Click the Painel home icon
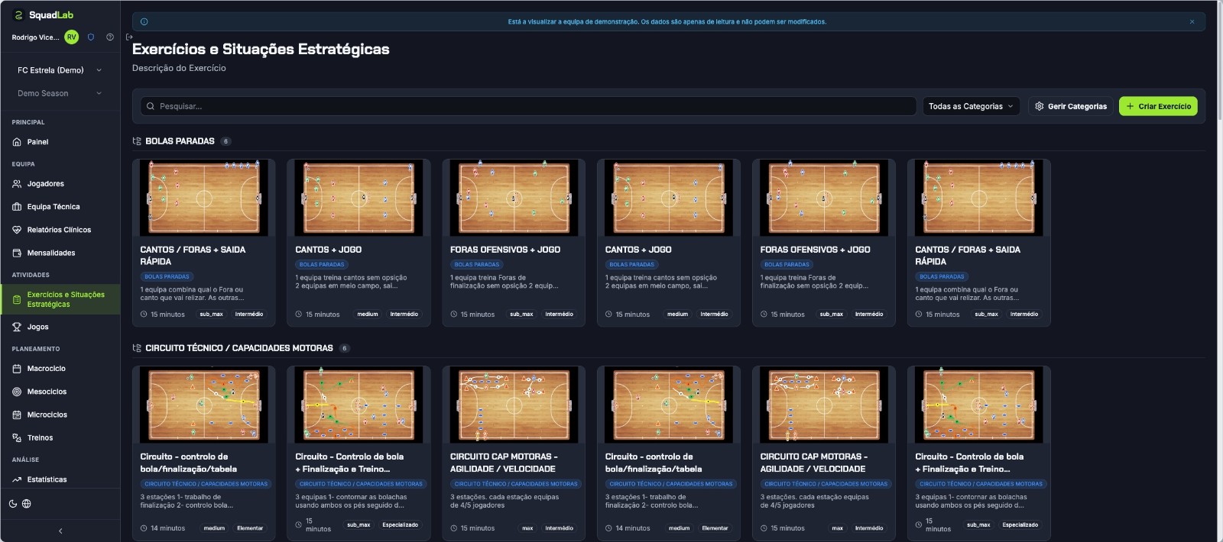 17,142
